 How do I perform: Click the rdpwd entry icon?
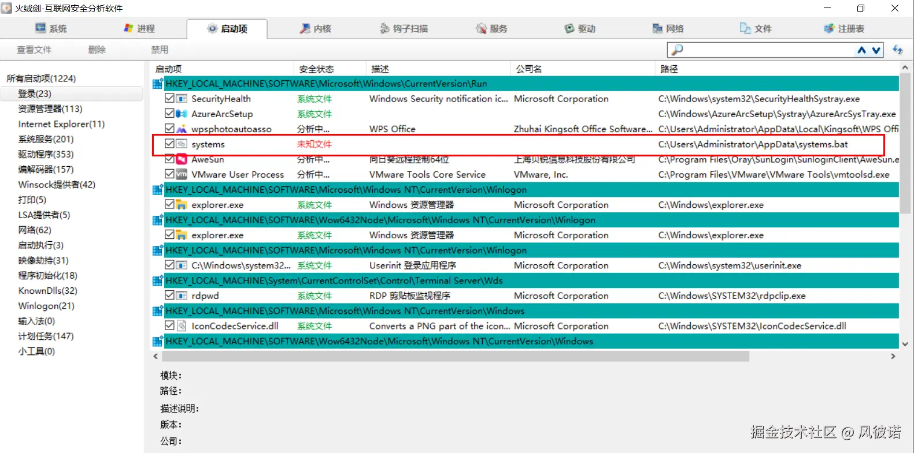tap(182, 295)
